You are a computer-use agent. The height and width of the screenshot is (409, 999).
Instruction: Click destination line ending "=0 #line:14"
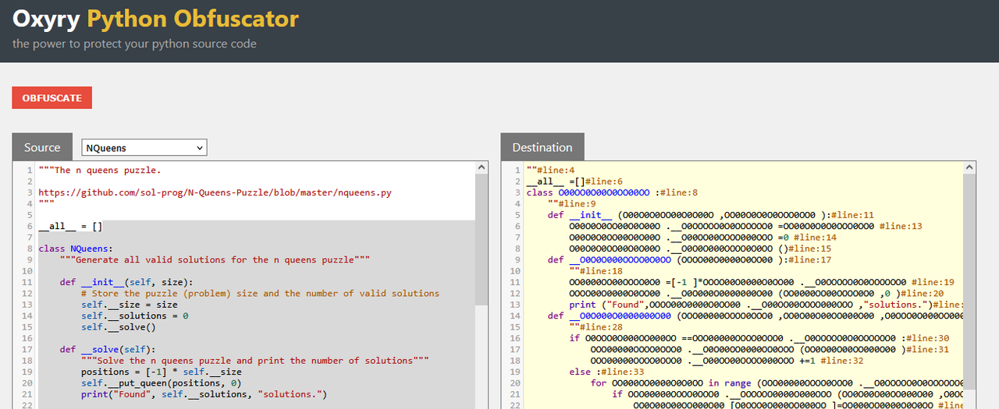[x=702, y=238]
